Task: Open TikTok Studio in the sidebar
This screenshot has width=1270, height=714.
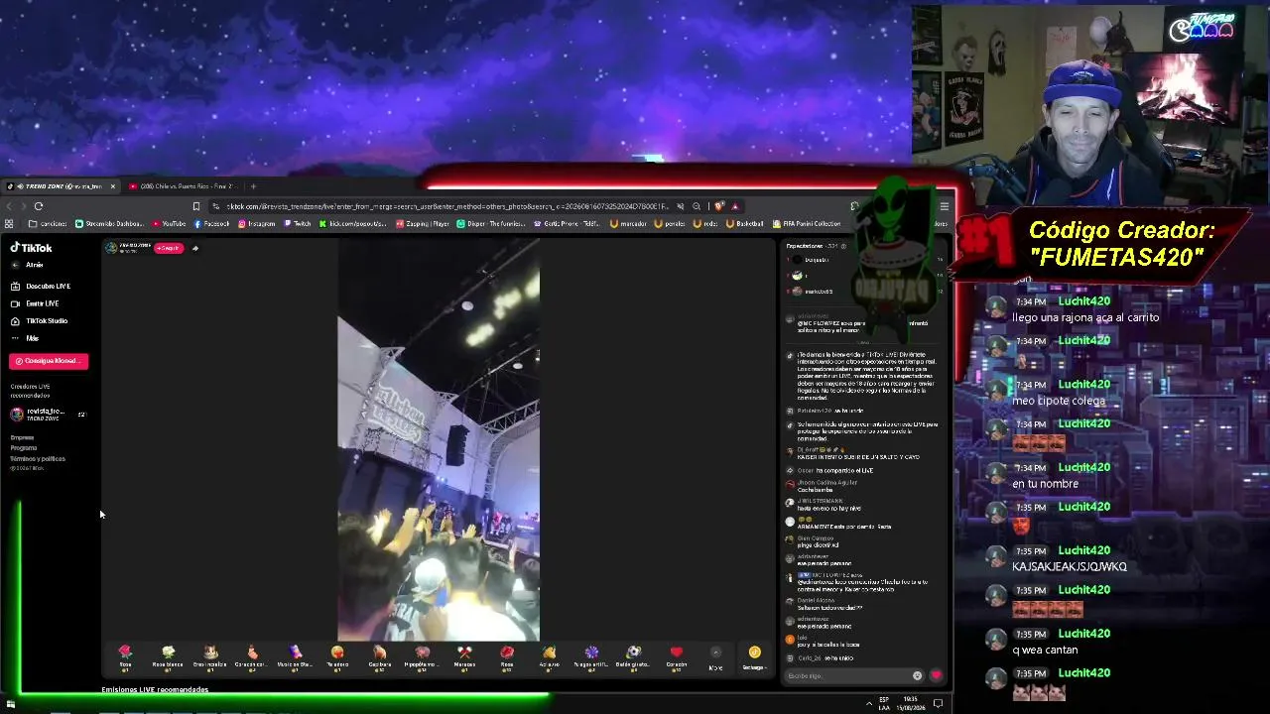Action: 40,321
